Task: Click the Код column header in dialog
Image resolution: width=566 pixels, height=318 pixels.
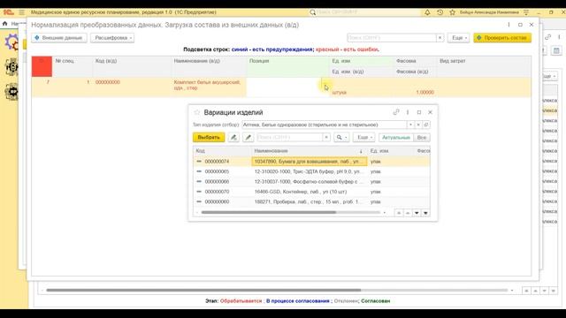Action: [222, 151]
